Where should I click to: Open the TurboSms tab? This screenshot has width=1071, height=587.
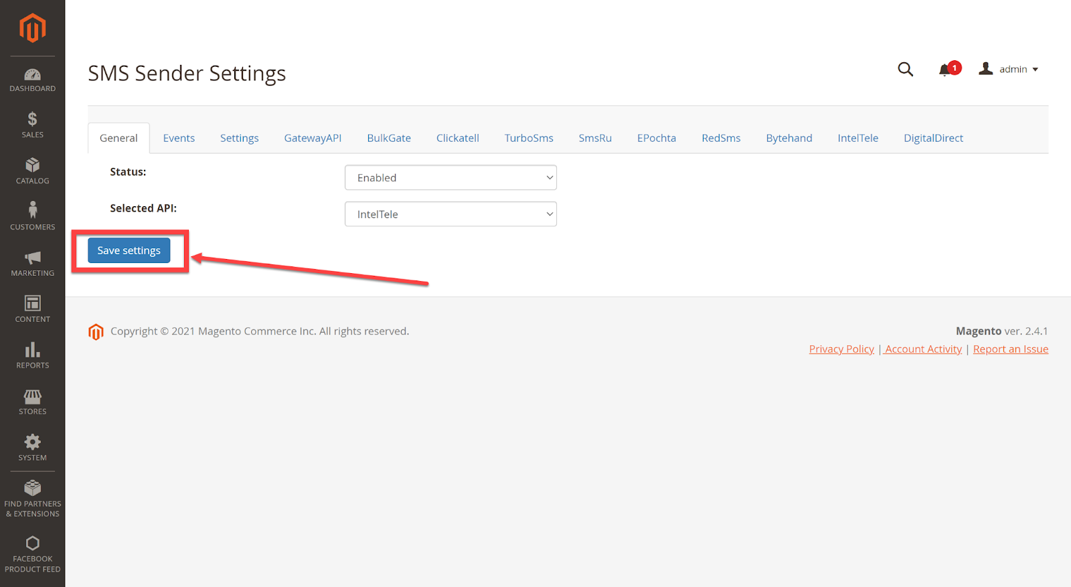(x=529, y=138)
